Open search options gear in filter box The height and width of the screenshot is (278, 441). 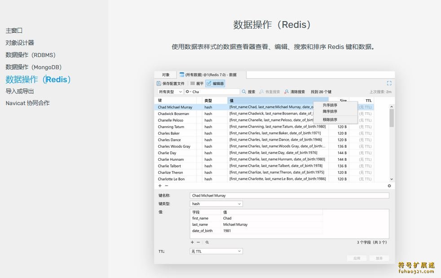click(188, 92)
